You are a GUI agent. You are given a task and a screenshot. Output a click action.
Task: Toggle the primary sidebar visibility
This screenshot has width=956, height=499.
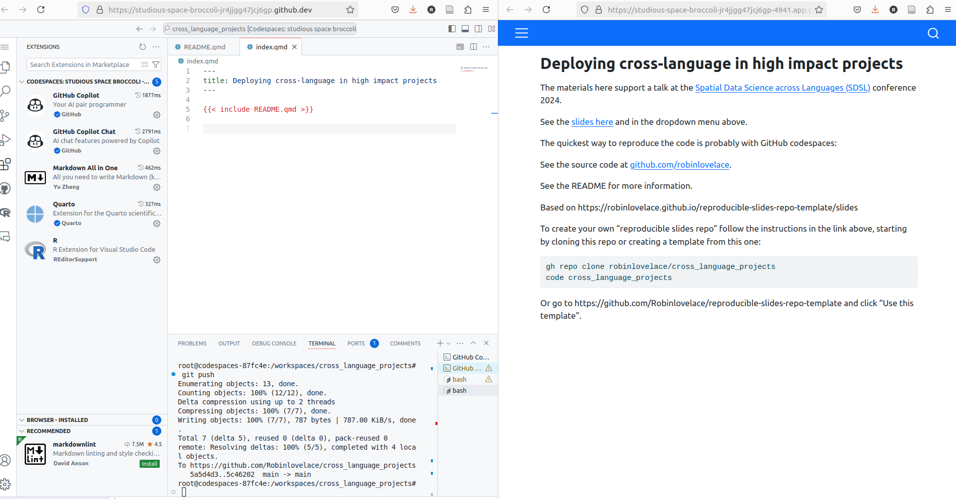click(452, 29)
